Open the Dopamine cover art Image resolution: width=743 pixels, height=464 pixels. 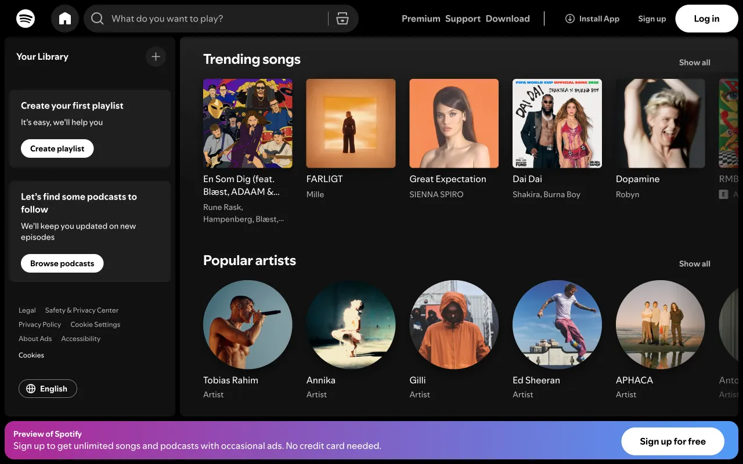pos(661,124)
